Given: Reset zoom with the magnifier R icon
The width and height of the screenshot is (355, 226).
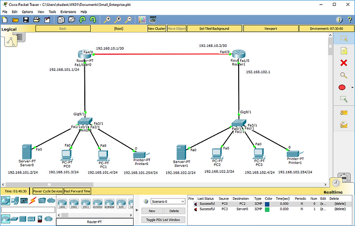Looking at the screenshot, I should click(x=117, y=20).
